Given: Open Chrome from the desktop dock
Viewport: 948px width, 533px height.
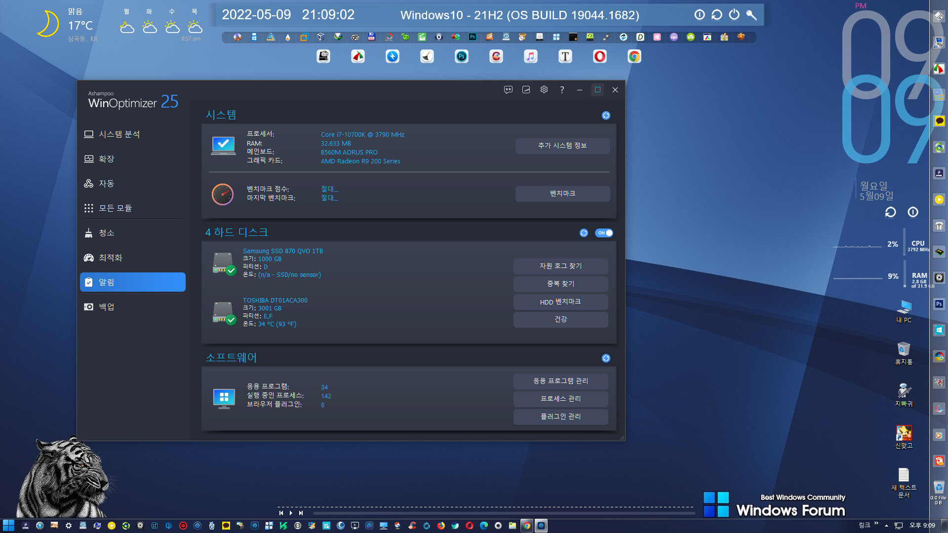Looking at the screenshot, I should [634, 56].
